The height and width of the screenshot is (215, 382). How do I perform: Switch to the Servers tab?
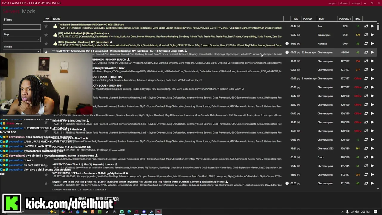pyautogui.click(x=11, y=11)
